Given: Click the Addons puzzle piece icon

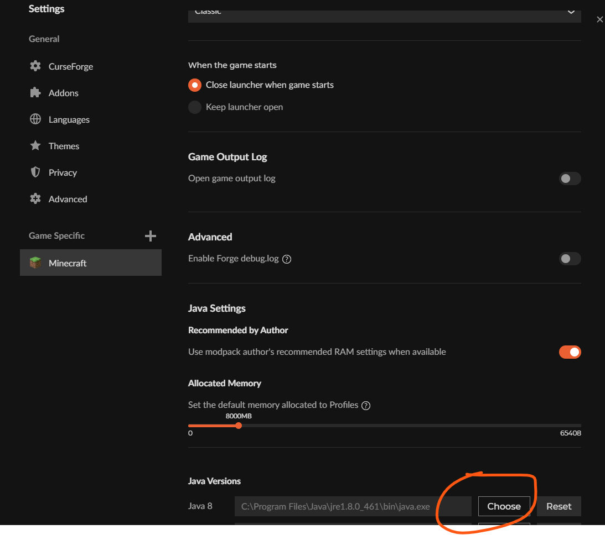Looking at the screenshot, I should click(x=35, y=93).
